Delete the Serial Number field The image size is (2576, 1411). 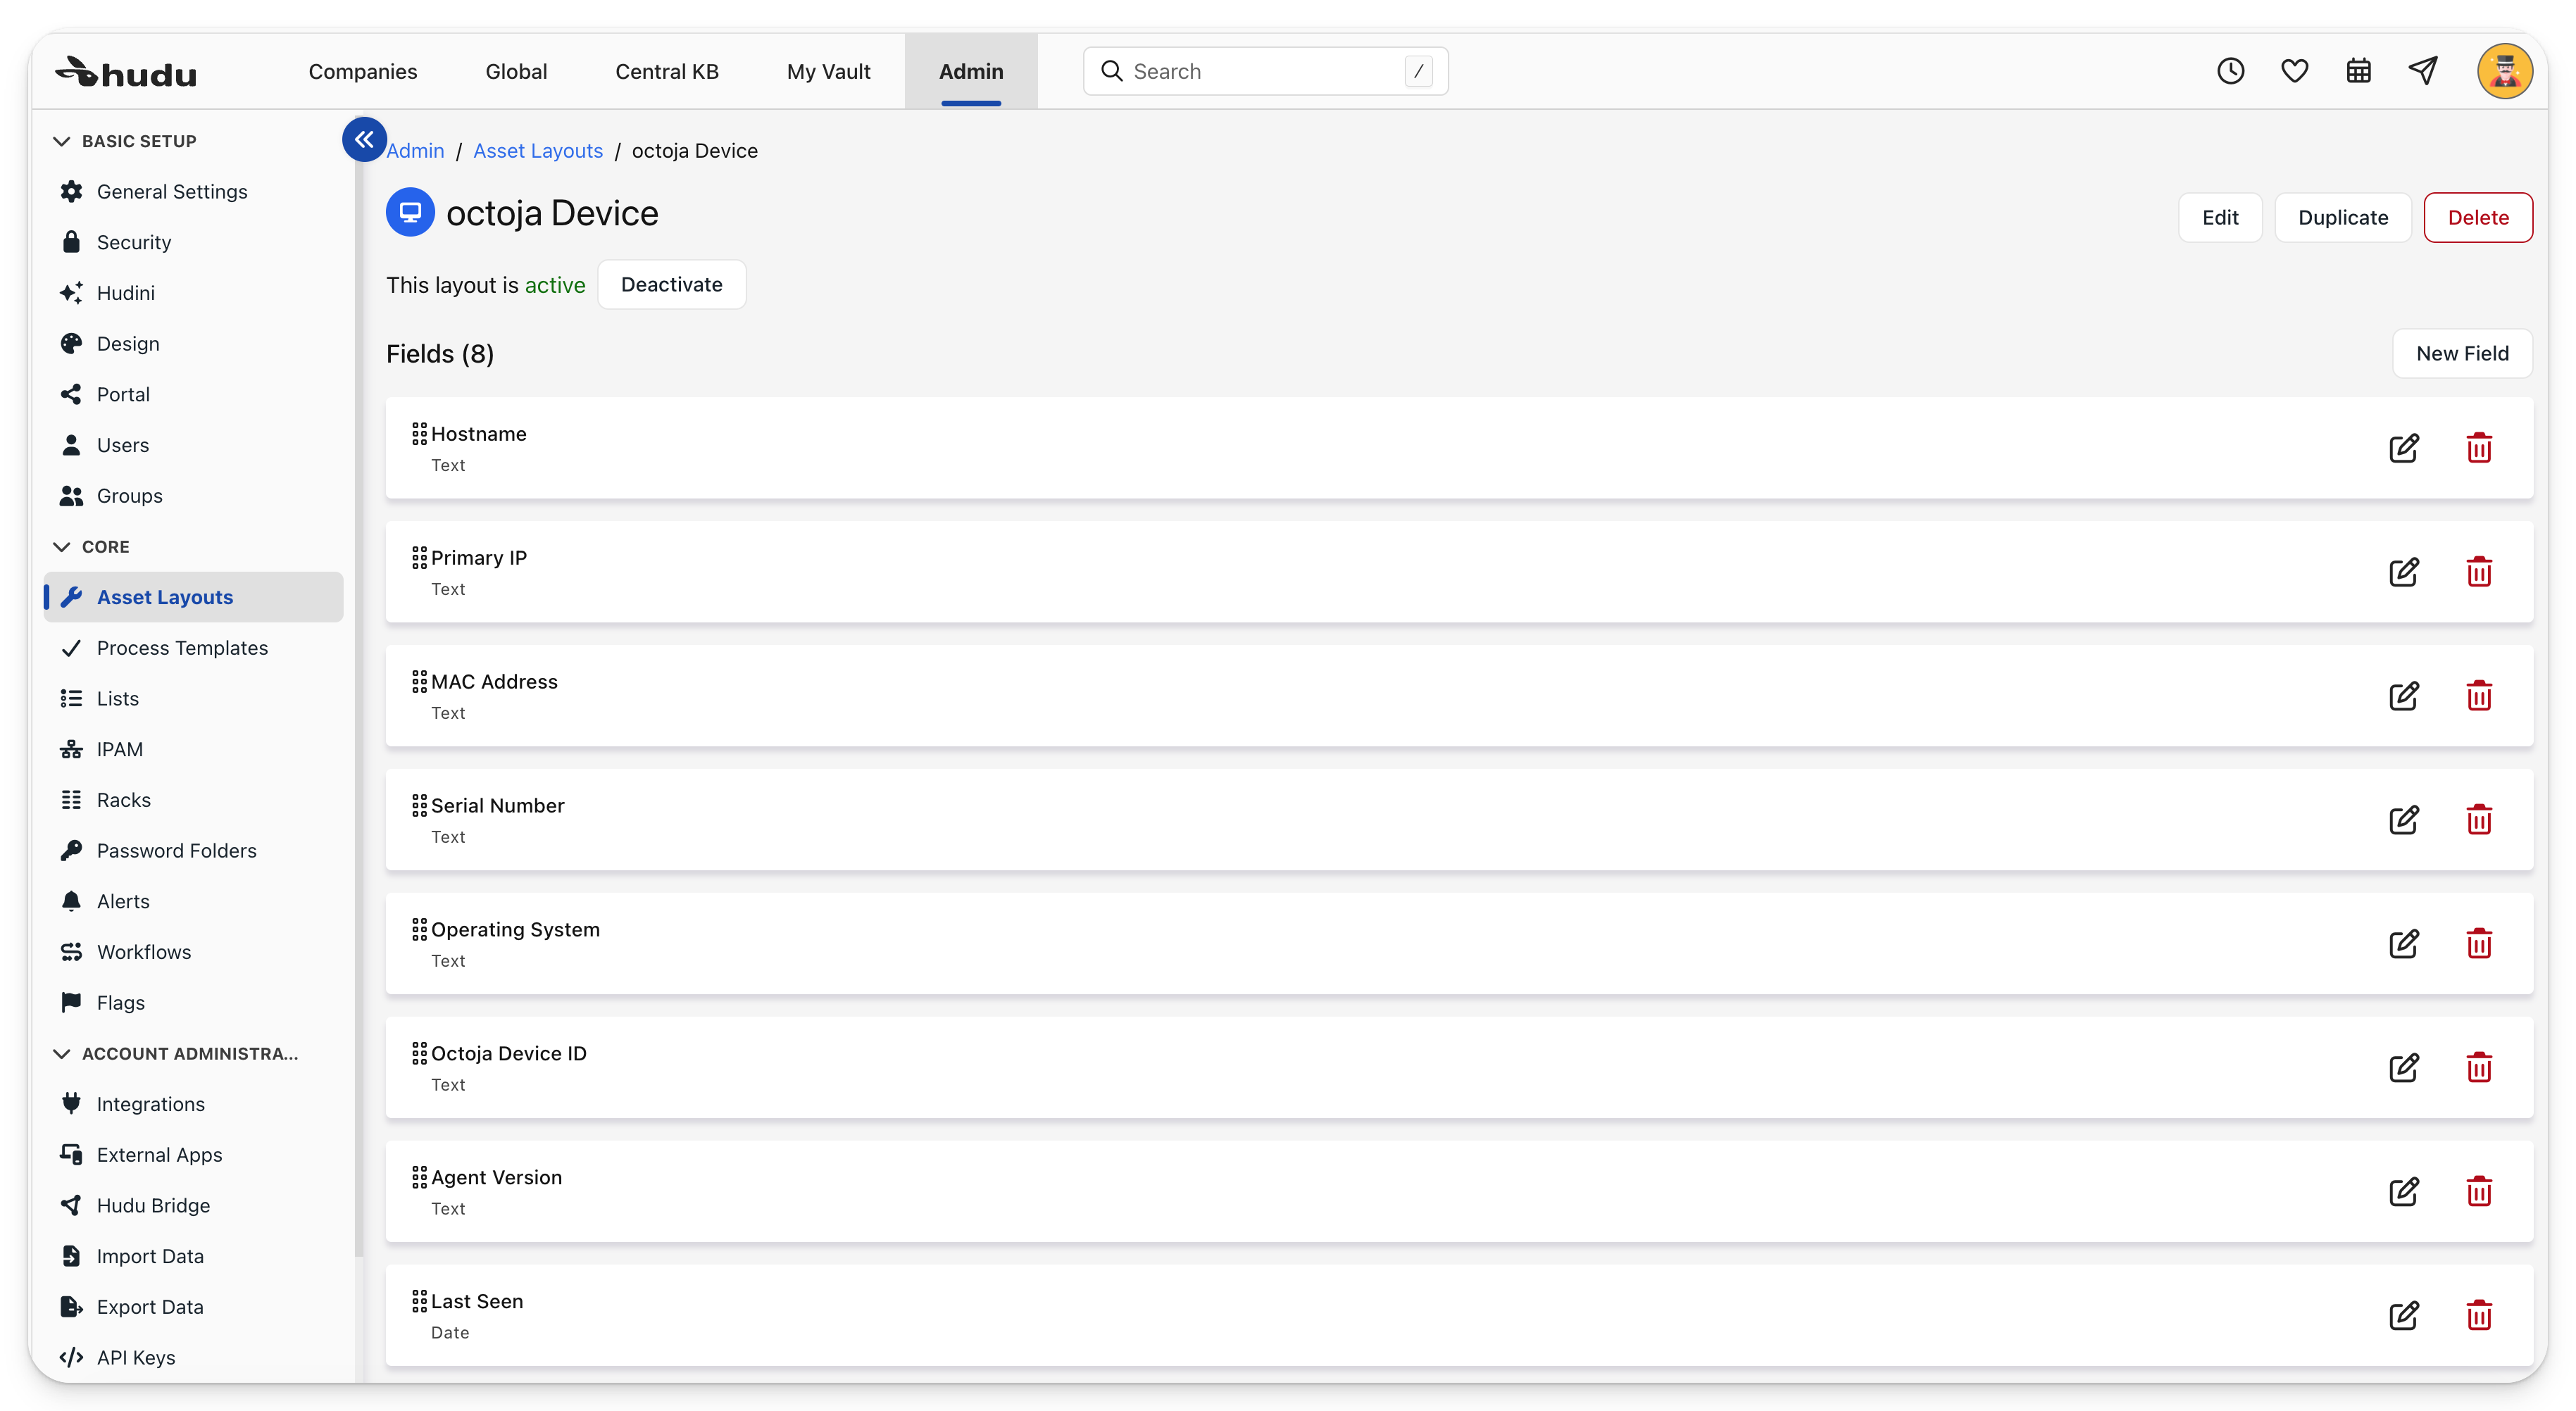(x=2478, y=820)
